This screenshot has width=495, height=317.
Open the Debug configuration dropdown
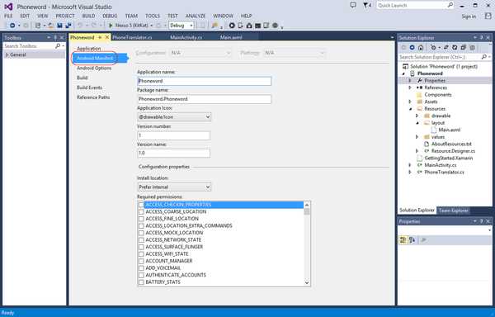(181, 26)
